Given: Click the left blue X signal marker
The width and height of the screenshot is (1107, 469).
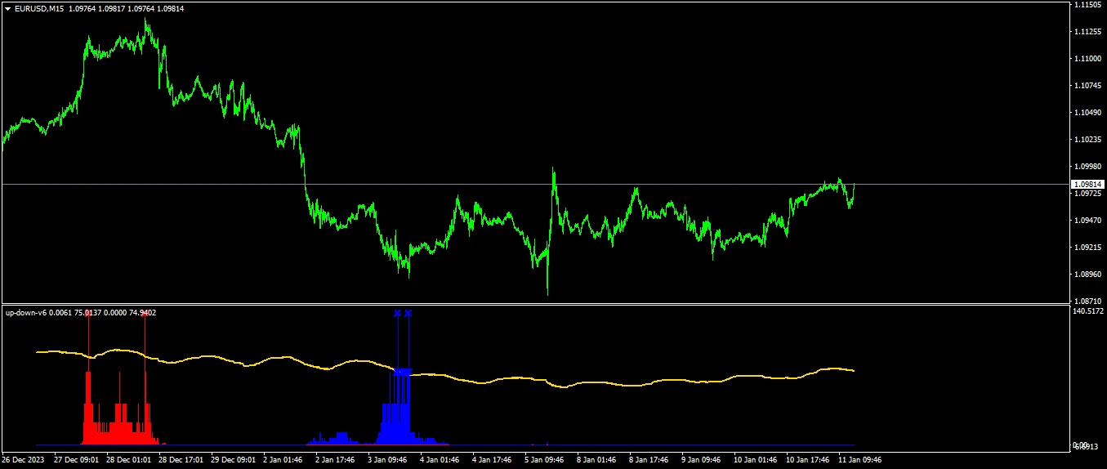Looking at the screenshot, I should click(397, 313).
